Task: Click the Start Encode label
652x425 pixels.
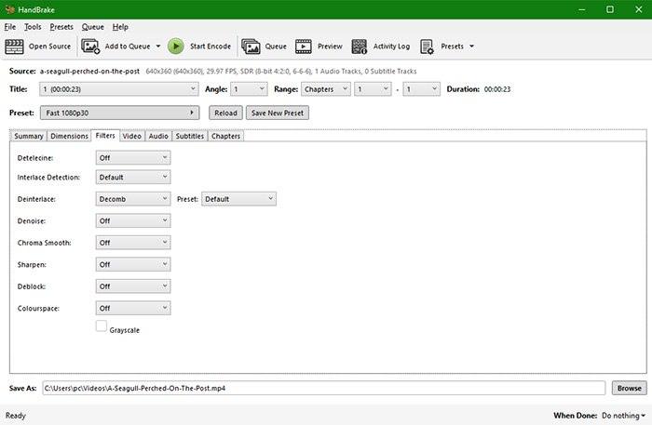Action: click(x=211, y=46)
